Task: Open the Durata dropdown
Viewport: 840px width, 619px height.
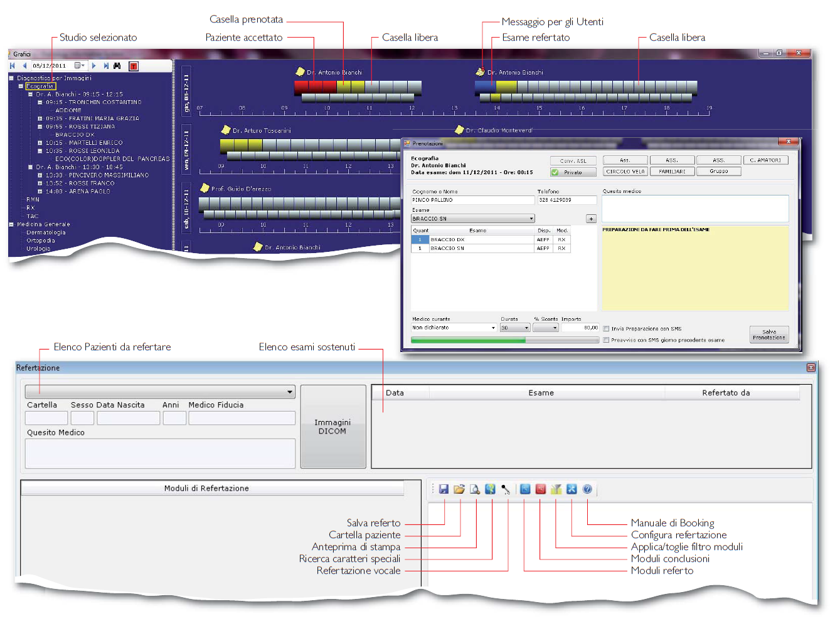Action: 515,328
